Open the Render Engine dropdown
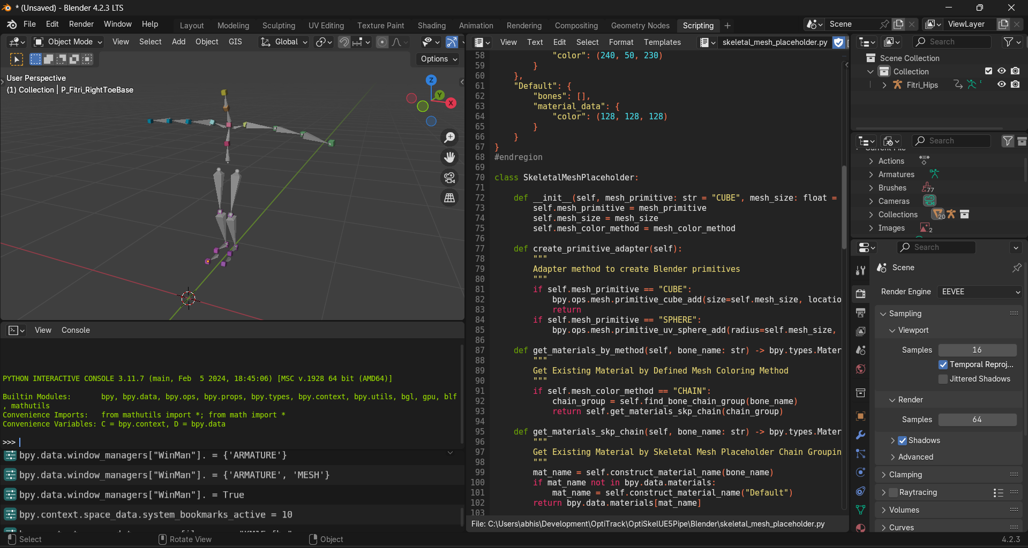The image size is (1028, 548). [979, 292]
